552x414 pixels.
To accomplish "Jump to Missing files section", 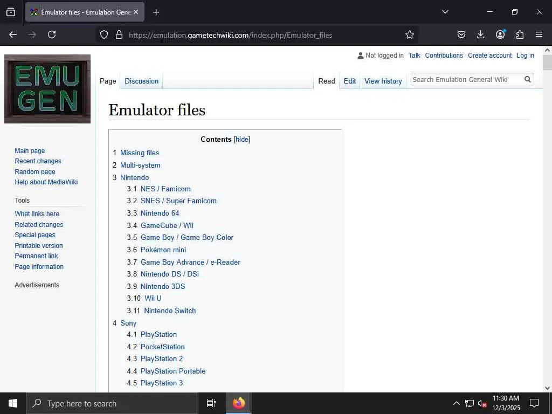I will [140, 153].
